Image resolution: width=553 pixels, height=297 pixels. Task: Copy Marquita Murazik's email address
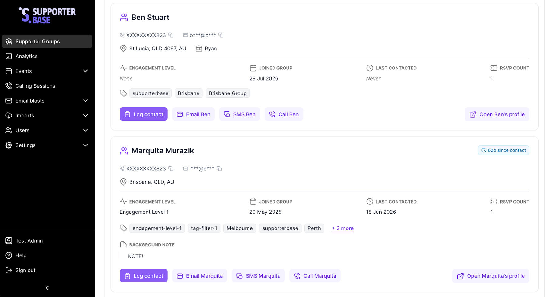point(219,168)
